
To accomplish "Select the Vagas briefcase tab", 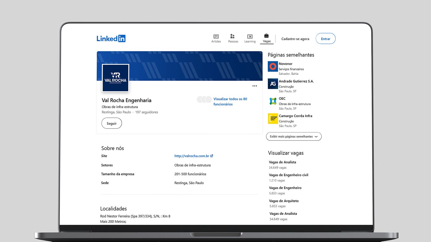I will coord(267,38).
